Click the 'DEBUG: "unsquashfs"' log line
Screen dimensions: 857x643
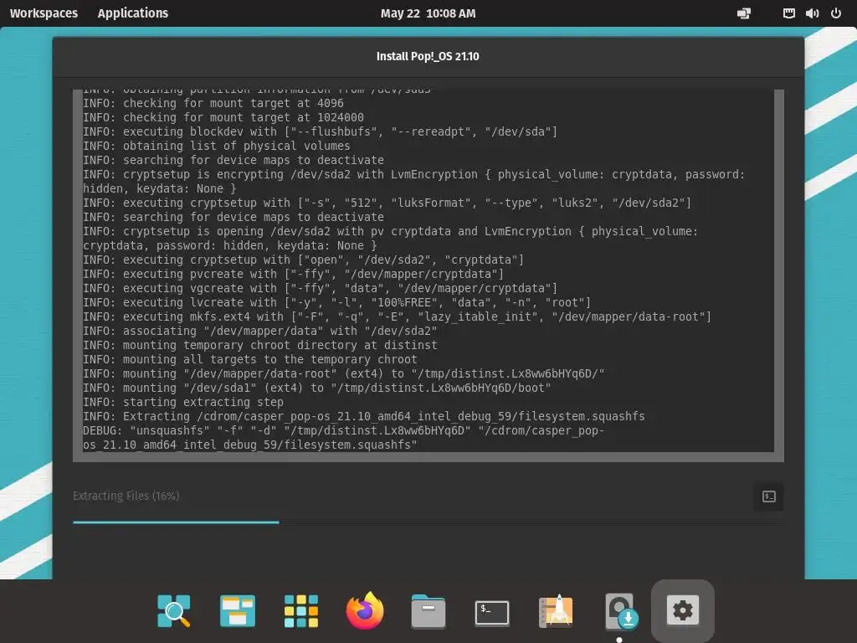pos(343,437)
